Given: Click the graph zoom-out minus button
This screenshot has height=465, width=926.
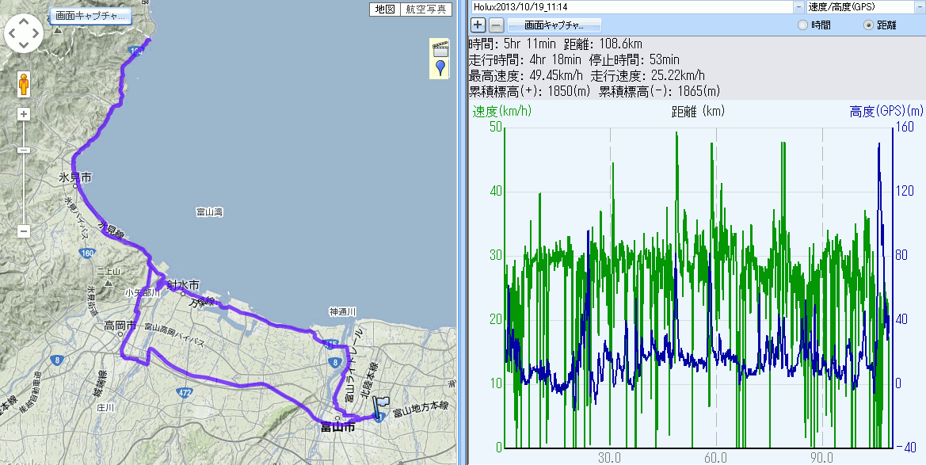Looking at the screenshot, I should pos(495,25).
